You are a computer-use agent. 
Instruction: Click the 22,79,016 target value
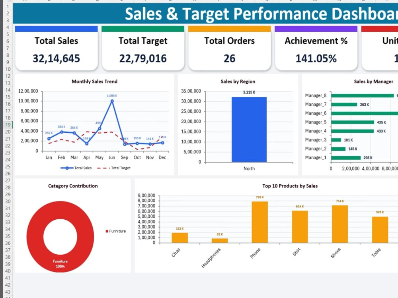click(143, 58)
